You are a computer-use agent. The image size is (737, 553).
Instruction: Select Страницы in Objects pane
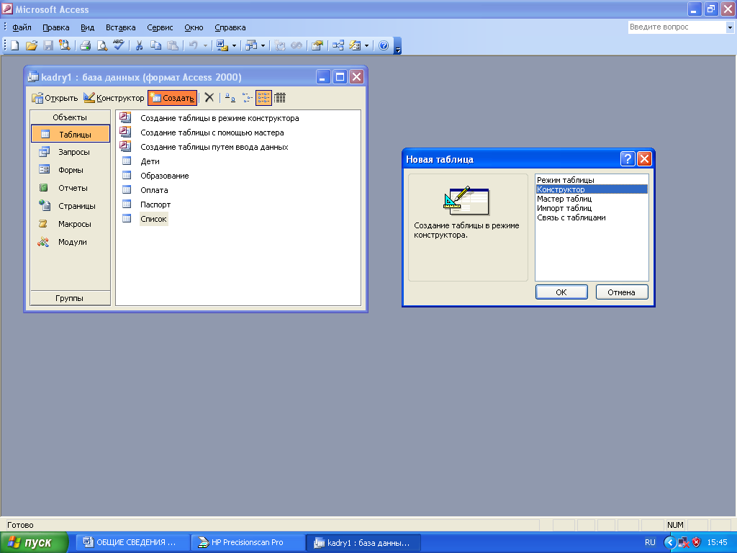pos(71,206)
